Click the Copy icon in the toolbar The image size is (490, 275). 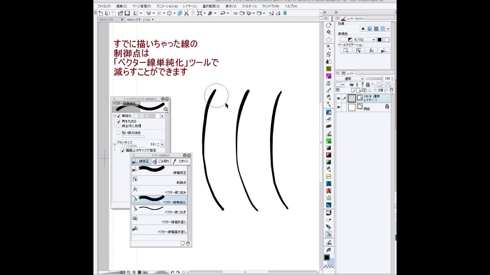pos(180,13)
